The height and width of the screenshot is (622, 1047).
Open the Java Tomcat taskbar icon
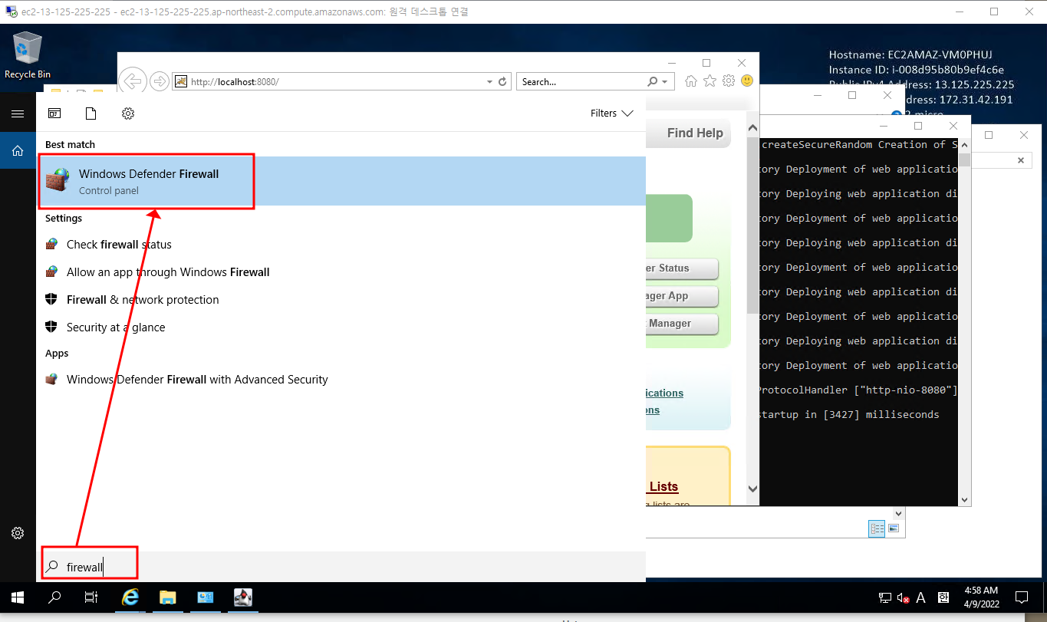242,597
